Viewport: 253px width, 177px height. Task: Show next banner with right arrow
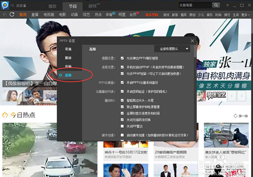241,96
